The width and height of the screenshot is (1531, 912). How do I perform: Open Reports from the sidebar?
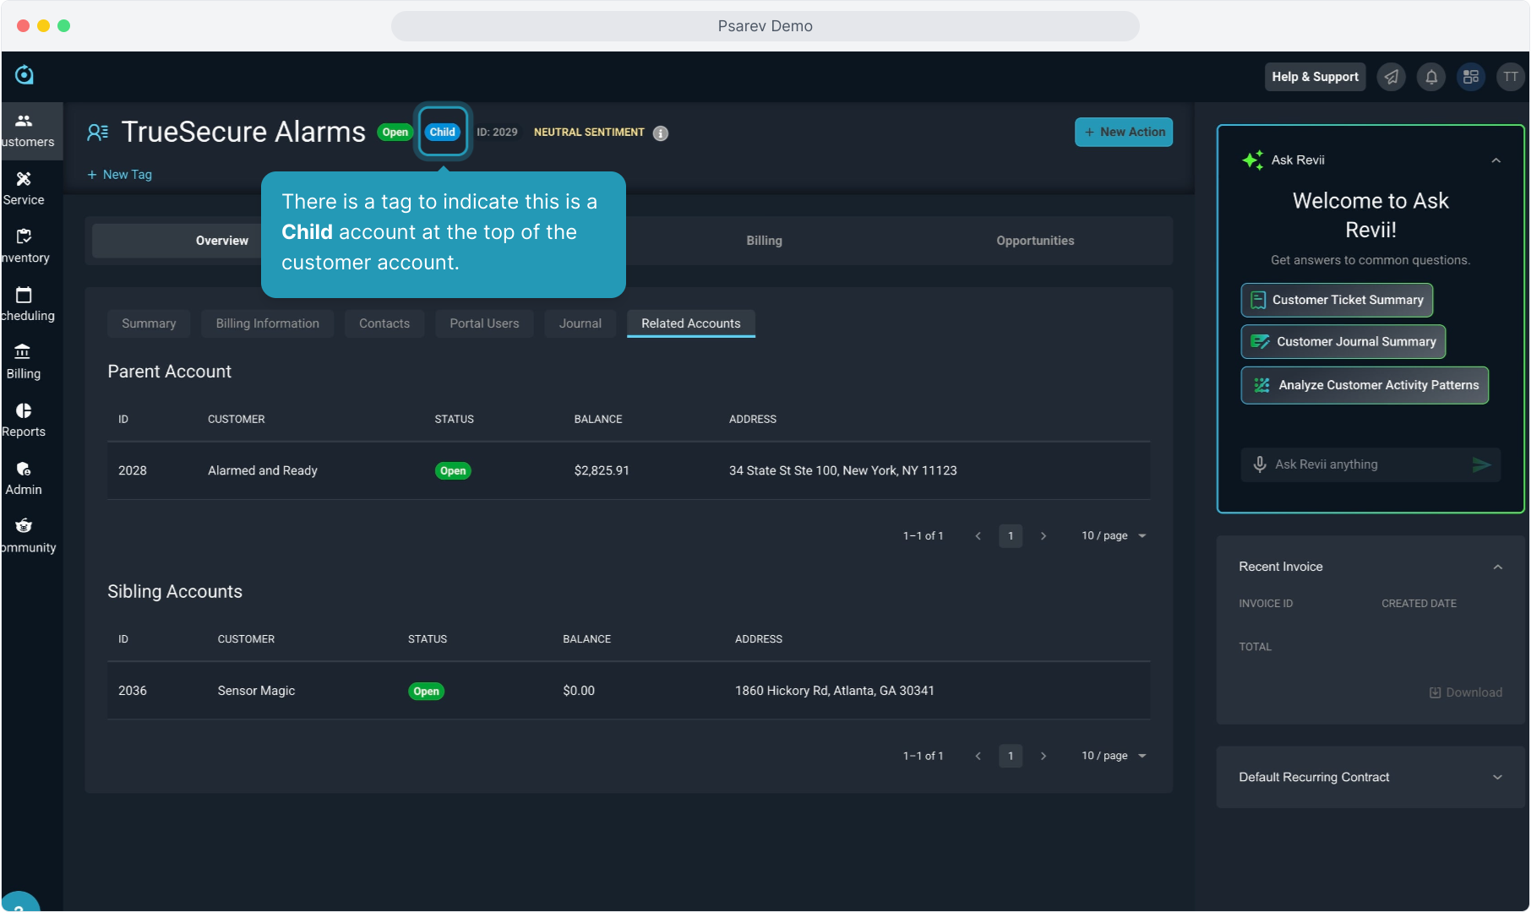click(24, 419)
